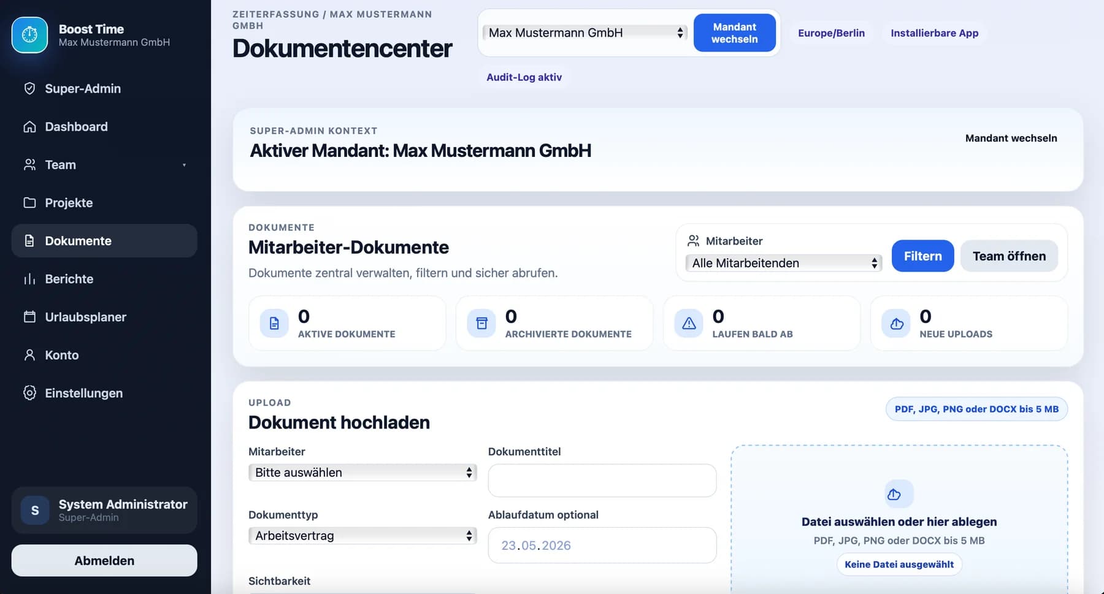Click the Mandant wechseln text link in context card
The height and width of the screenshot is (594, 1104).
[x=1011, y=138]
